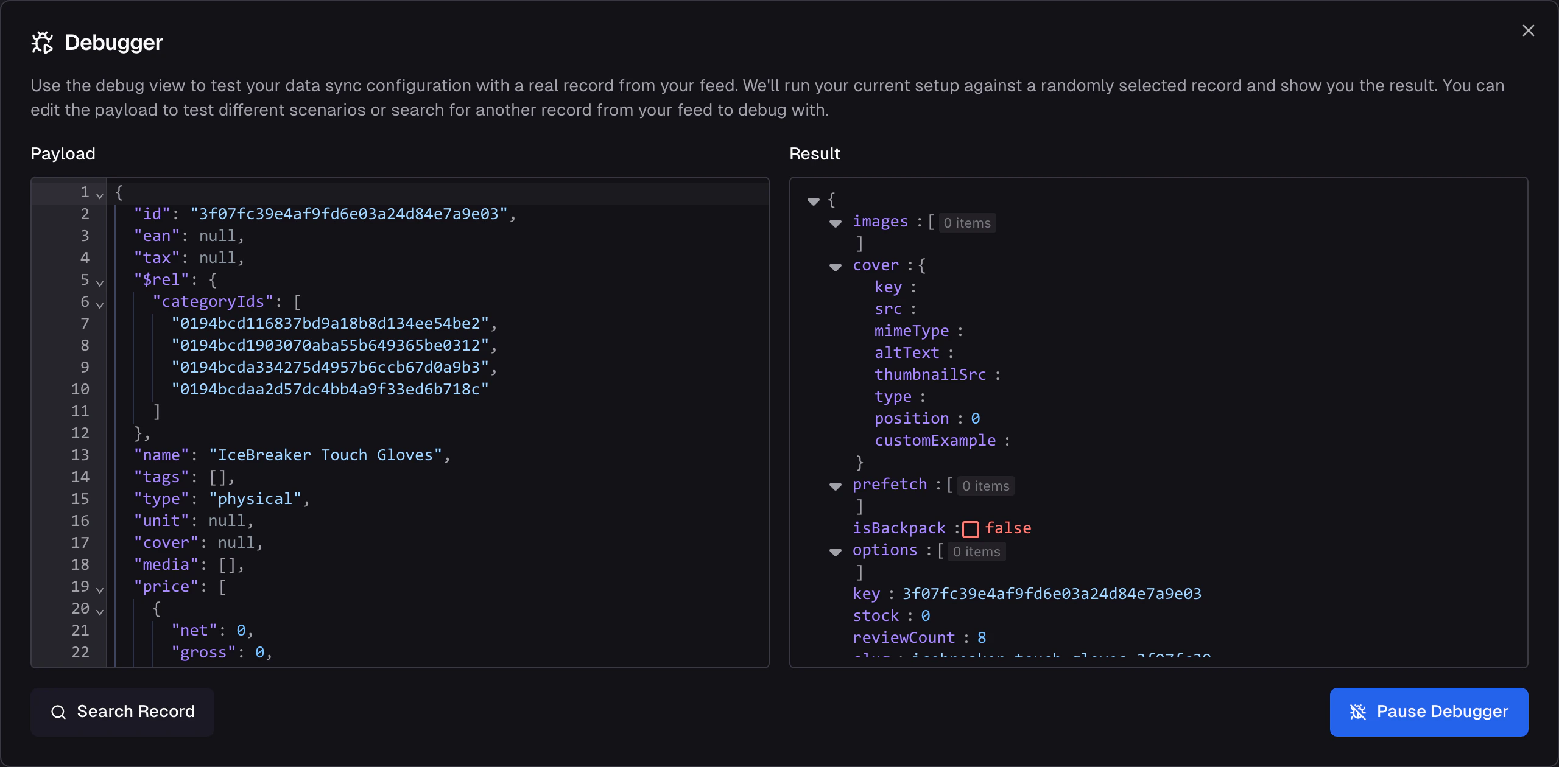The height and width of the screenshot is (767, 1559).
Task: Collapse the options array in Result
Action: (x=836, y=552)
